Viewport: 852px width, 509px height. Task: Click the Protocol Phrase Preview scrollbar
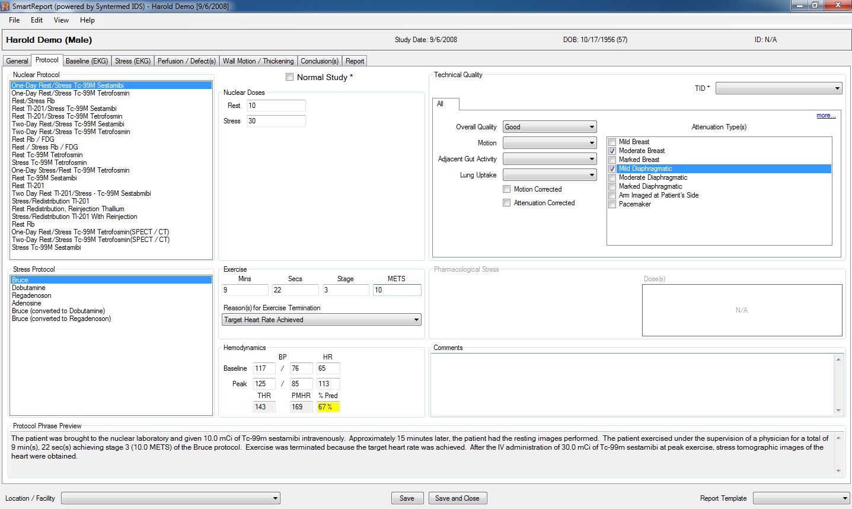[x=838, y=454]
